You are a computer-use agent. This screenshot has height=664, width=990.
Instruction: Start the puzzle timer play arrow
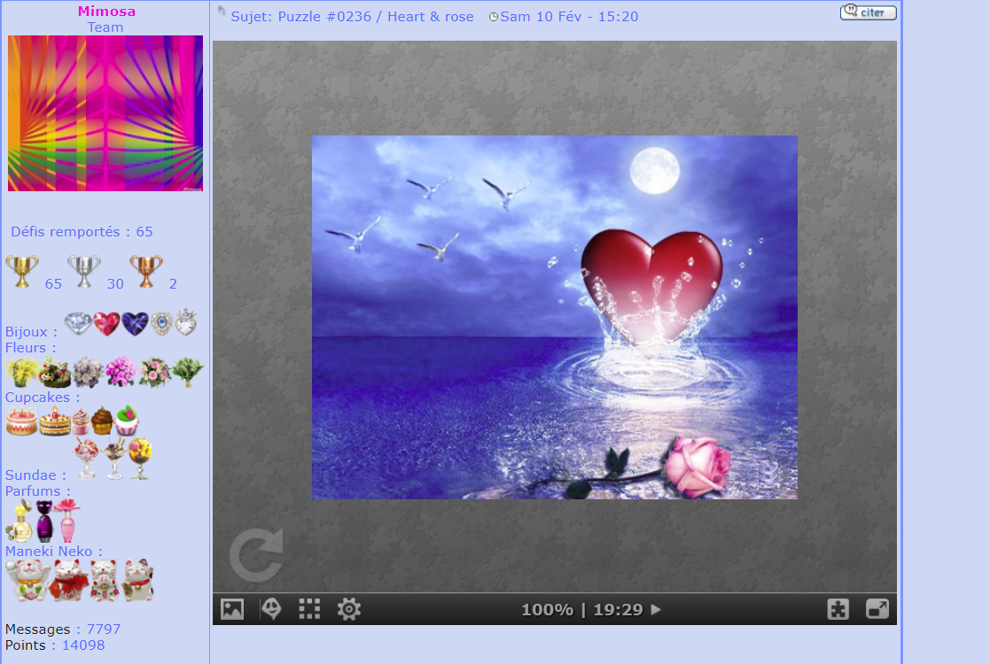pyautogui.click(x=656, y=610)
